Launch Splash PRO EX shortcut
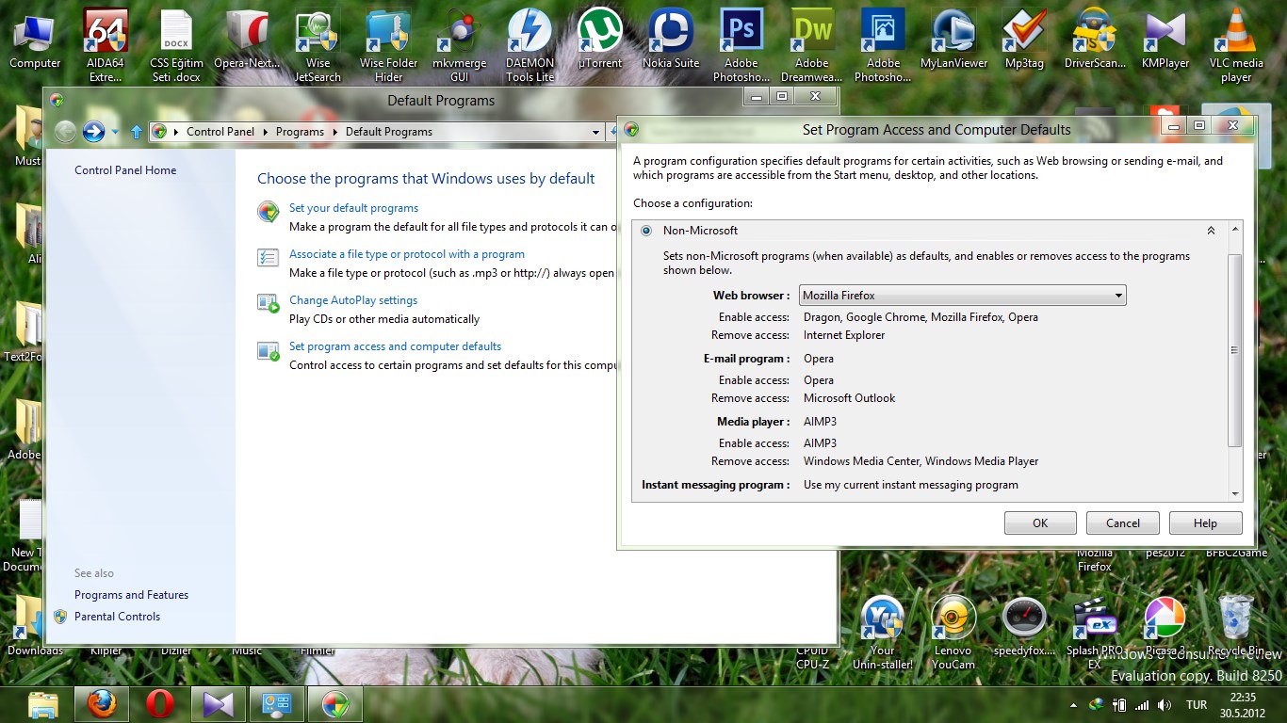 1095,632
